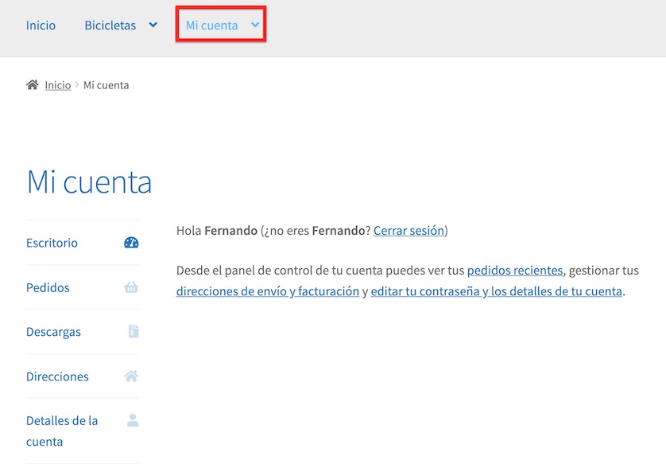666x464 pixels.
Task: Click the Detalles de la cuenta user icon
Action: pyautogui.click(x=133, y=420)
